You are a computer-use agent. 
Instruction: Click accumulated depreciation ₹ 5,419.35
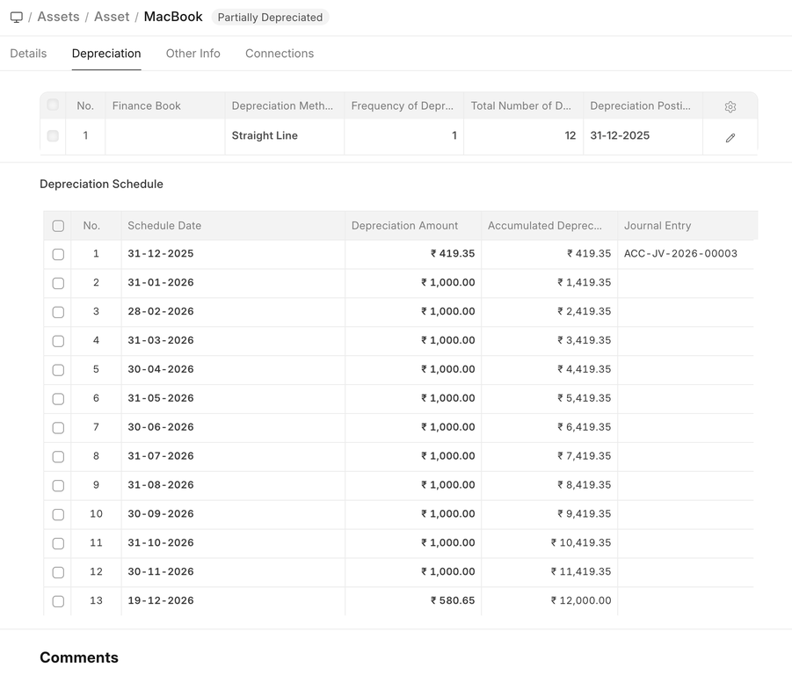(549, 399)
